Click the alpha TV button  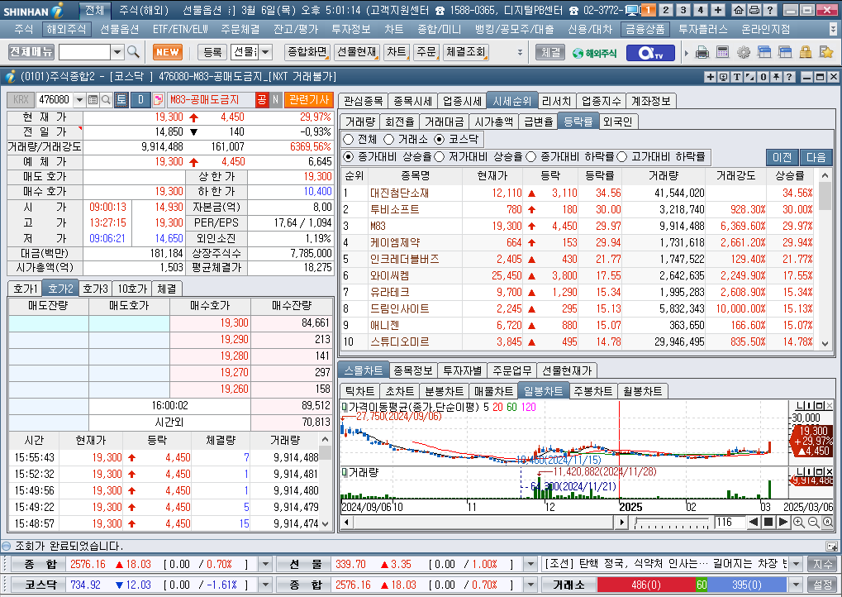(x=649, y=53)
